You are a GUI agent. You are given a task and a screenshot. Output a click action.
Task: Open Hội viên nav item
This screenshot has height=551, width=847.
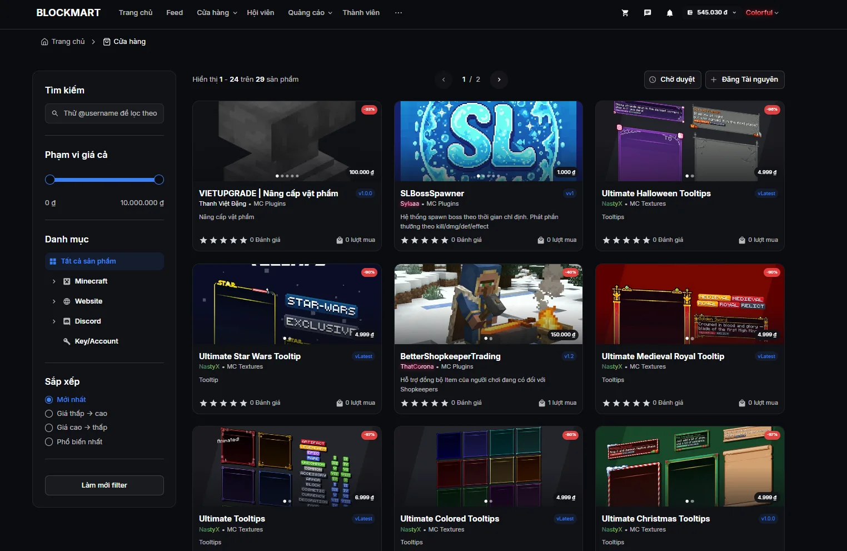pos(261,13)
